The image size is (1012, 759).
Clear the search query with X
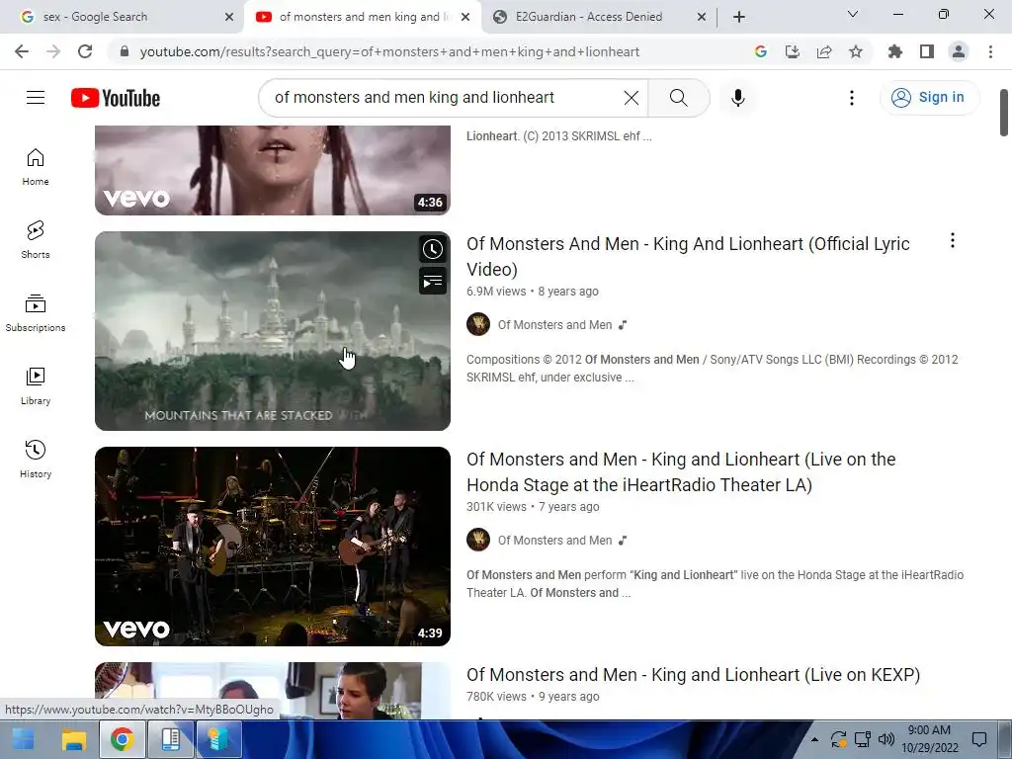pyautogui.click(x=632, y=98)
